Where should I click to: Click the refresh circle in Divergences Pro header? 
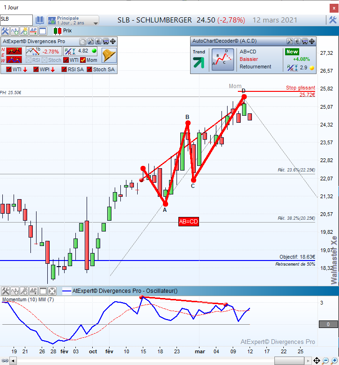click(82, 42)
